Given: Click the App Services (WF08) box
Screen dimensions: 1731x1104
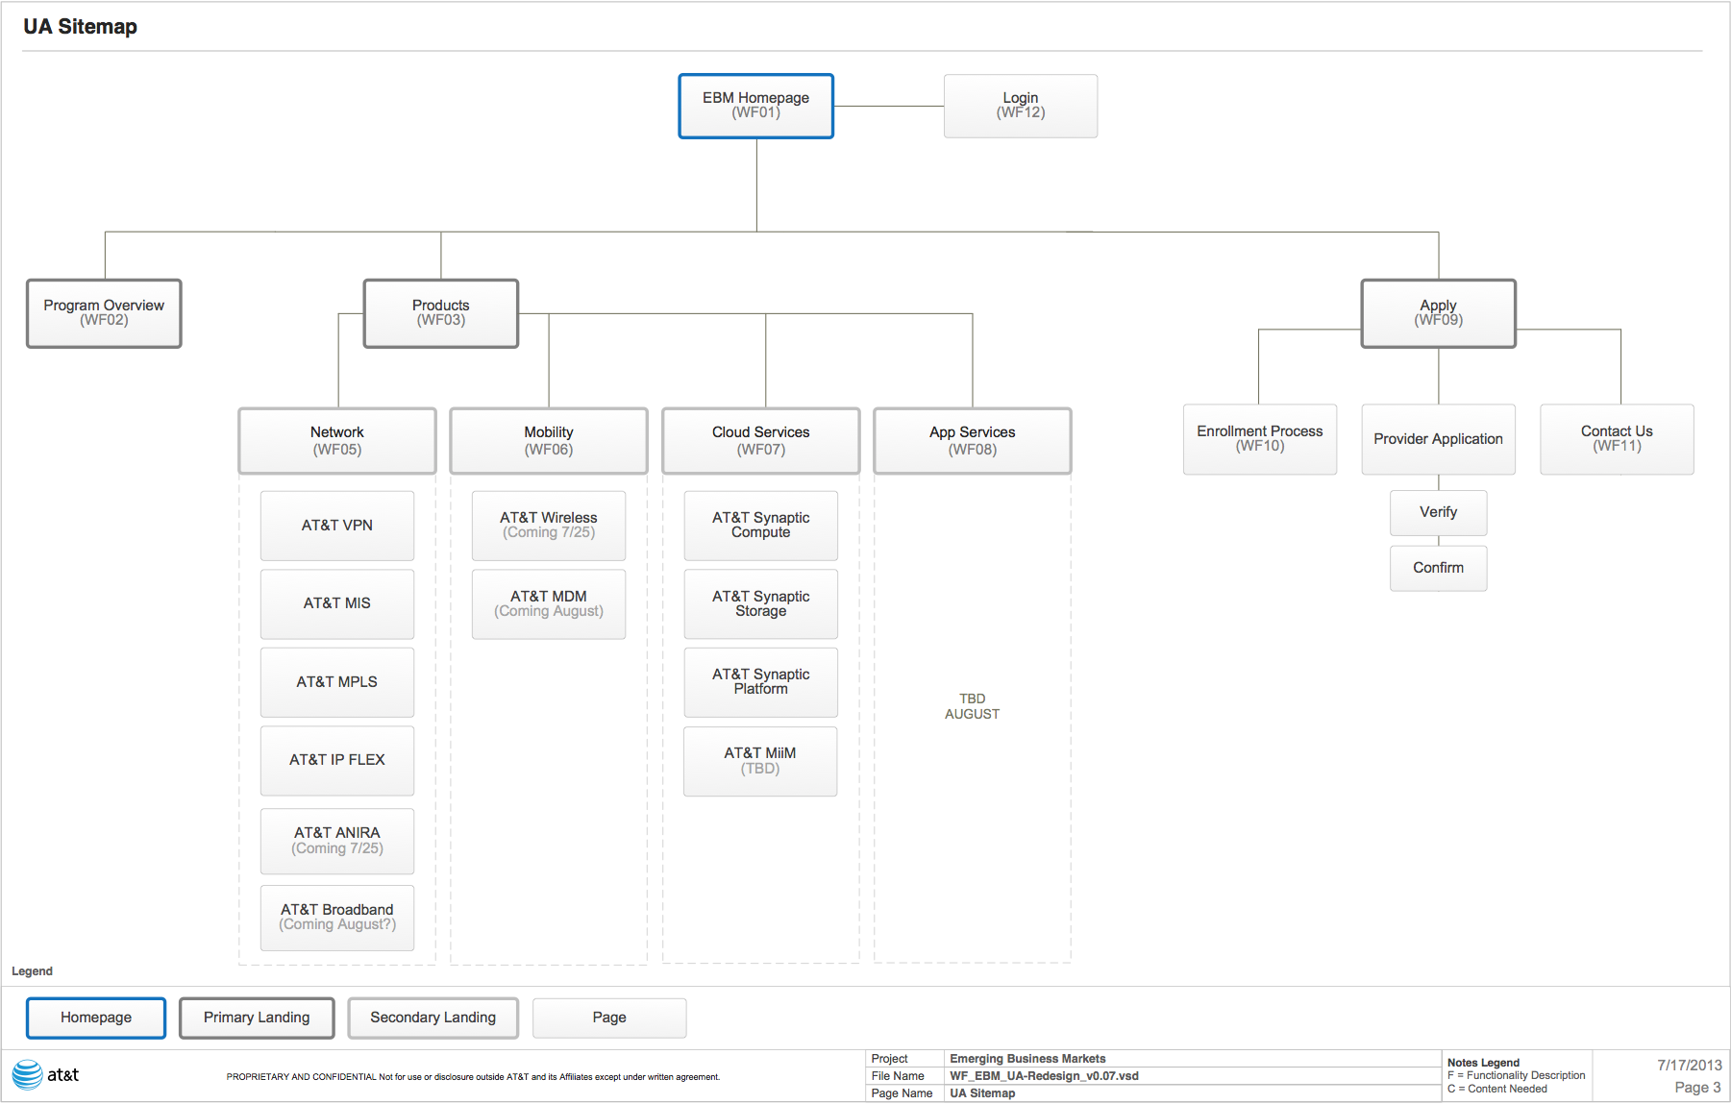Looking at the screenshot, I should [973, 441].
